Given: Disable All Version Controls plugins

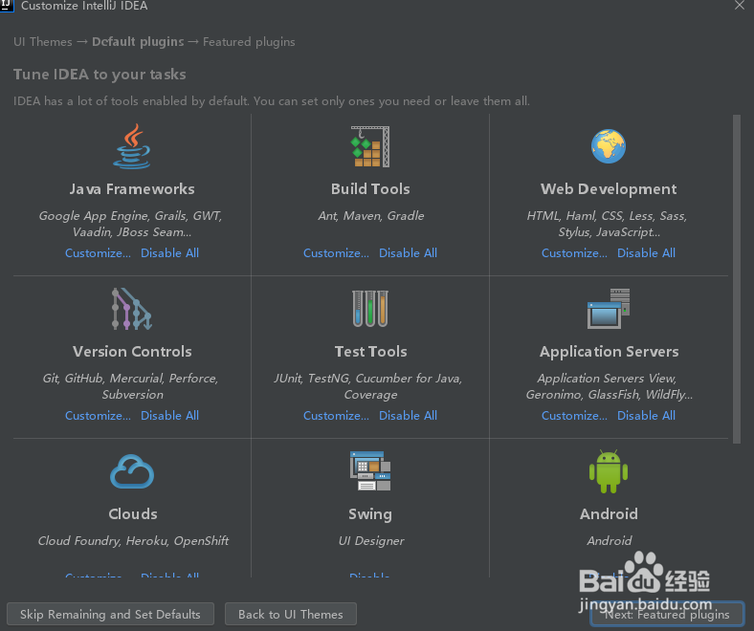Looking at the screenshot, I should [x=169, y=415].
